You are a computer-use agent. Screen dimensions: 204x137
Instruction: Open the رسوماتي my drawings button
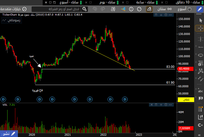point(11,20)
